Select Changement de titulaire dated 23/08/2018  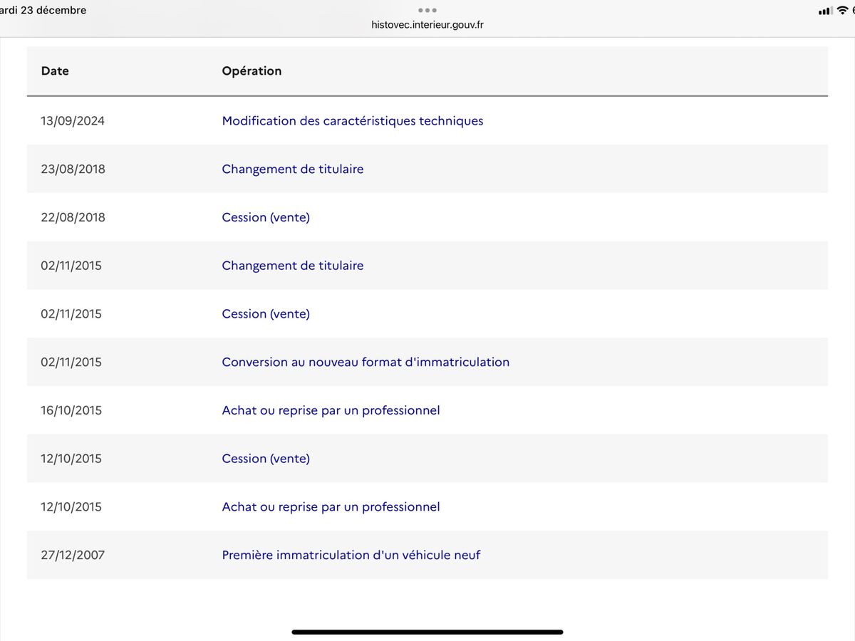click(293, 169)
